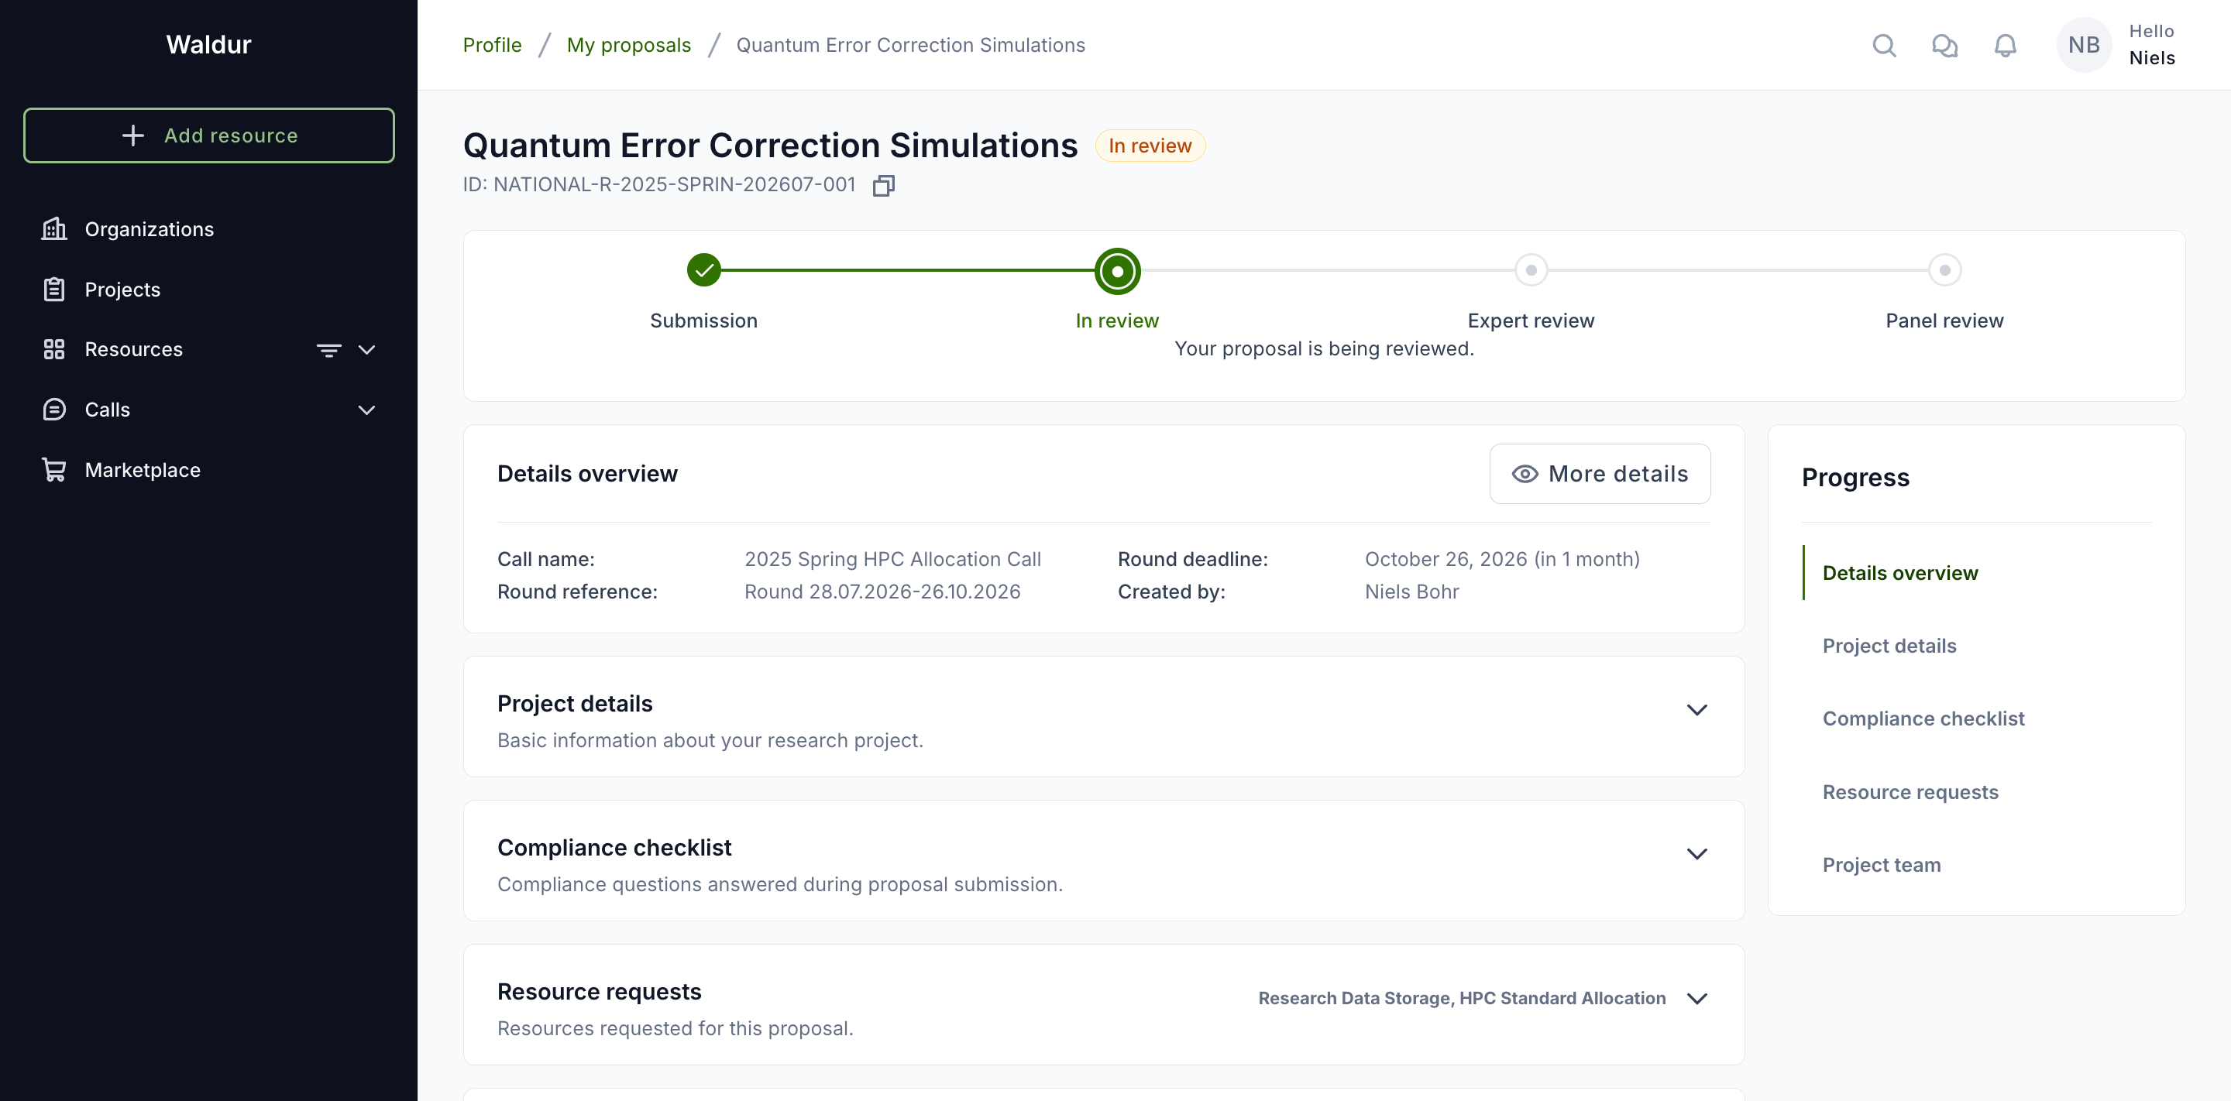The image size is (2231, 1101).
Task: Click the Resources filter icon
Action: [328, 350]
